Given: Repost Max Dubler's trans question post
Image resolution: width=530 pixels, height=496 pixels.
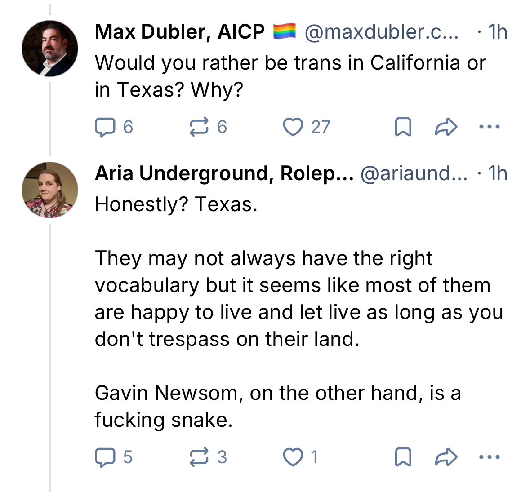Looking at the screenshot, I should pyautogui.click(x=199, y=127).
